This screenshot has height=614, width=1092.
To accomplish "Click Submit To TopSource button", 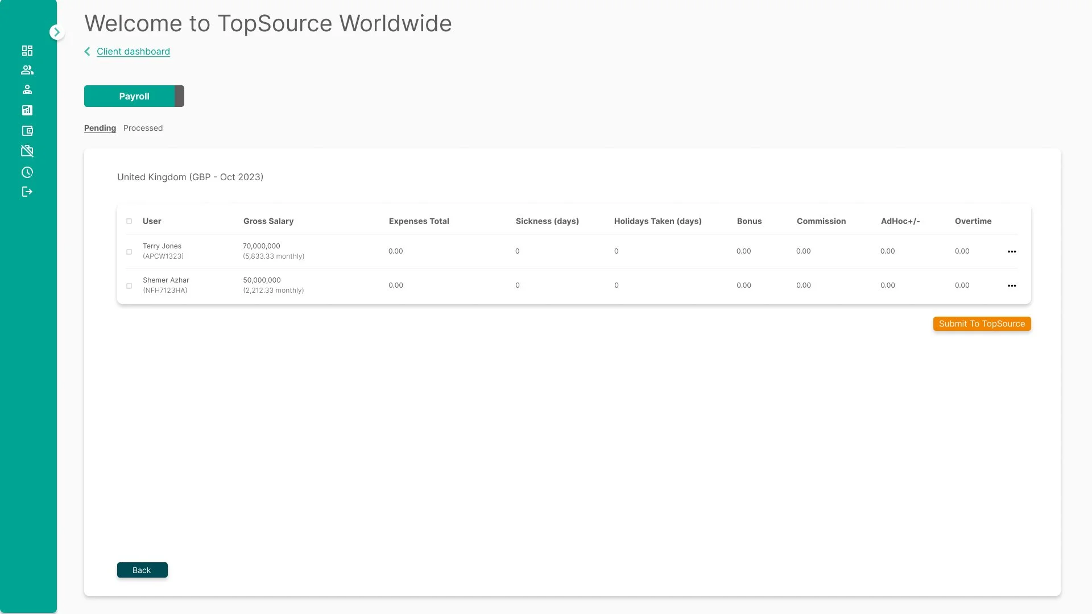I will (x=982, y=323).
